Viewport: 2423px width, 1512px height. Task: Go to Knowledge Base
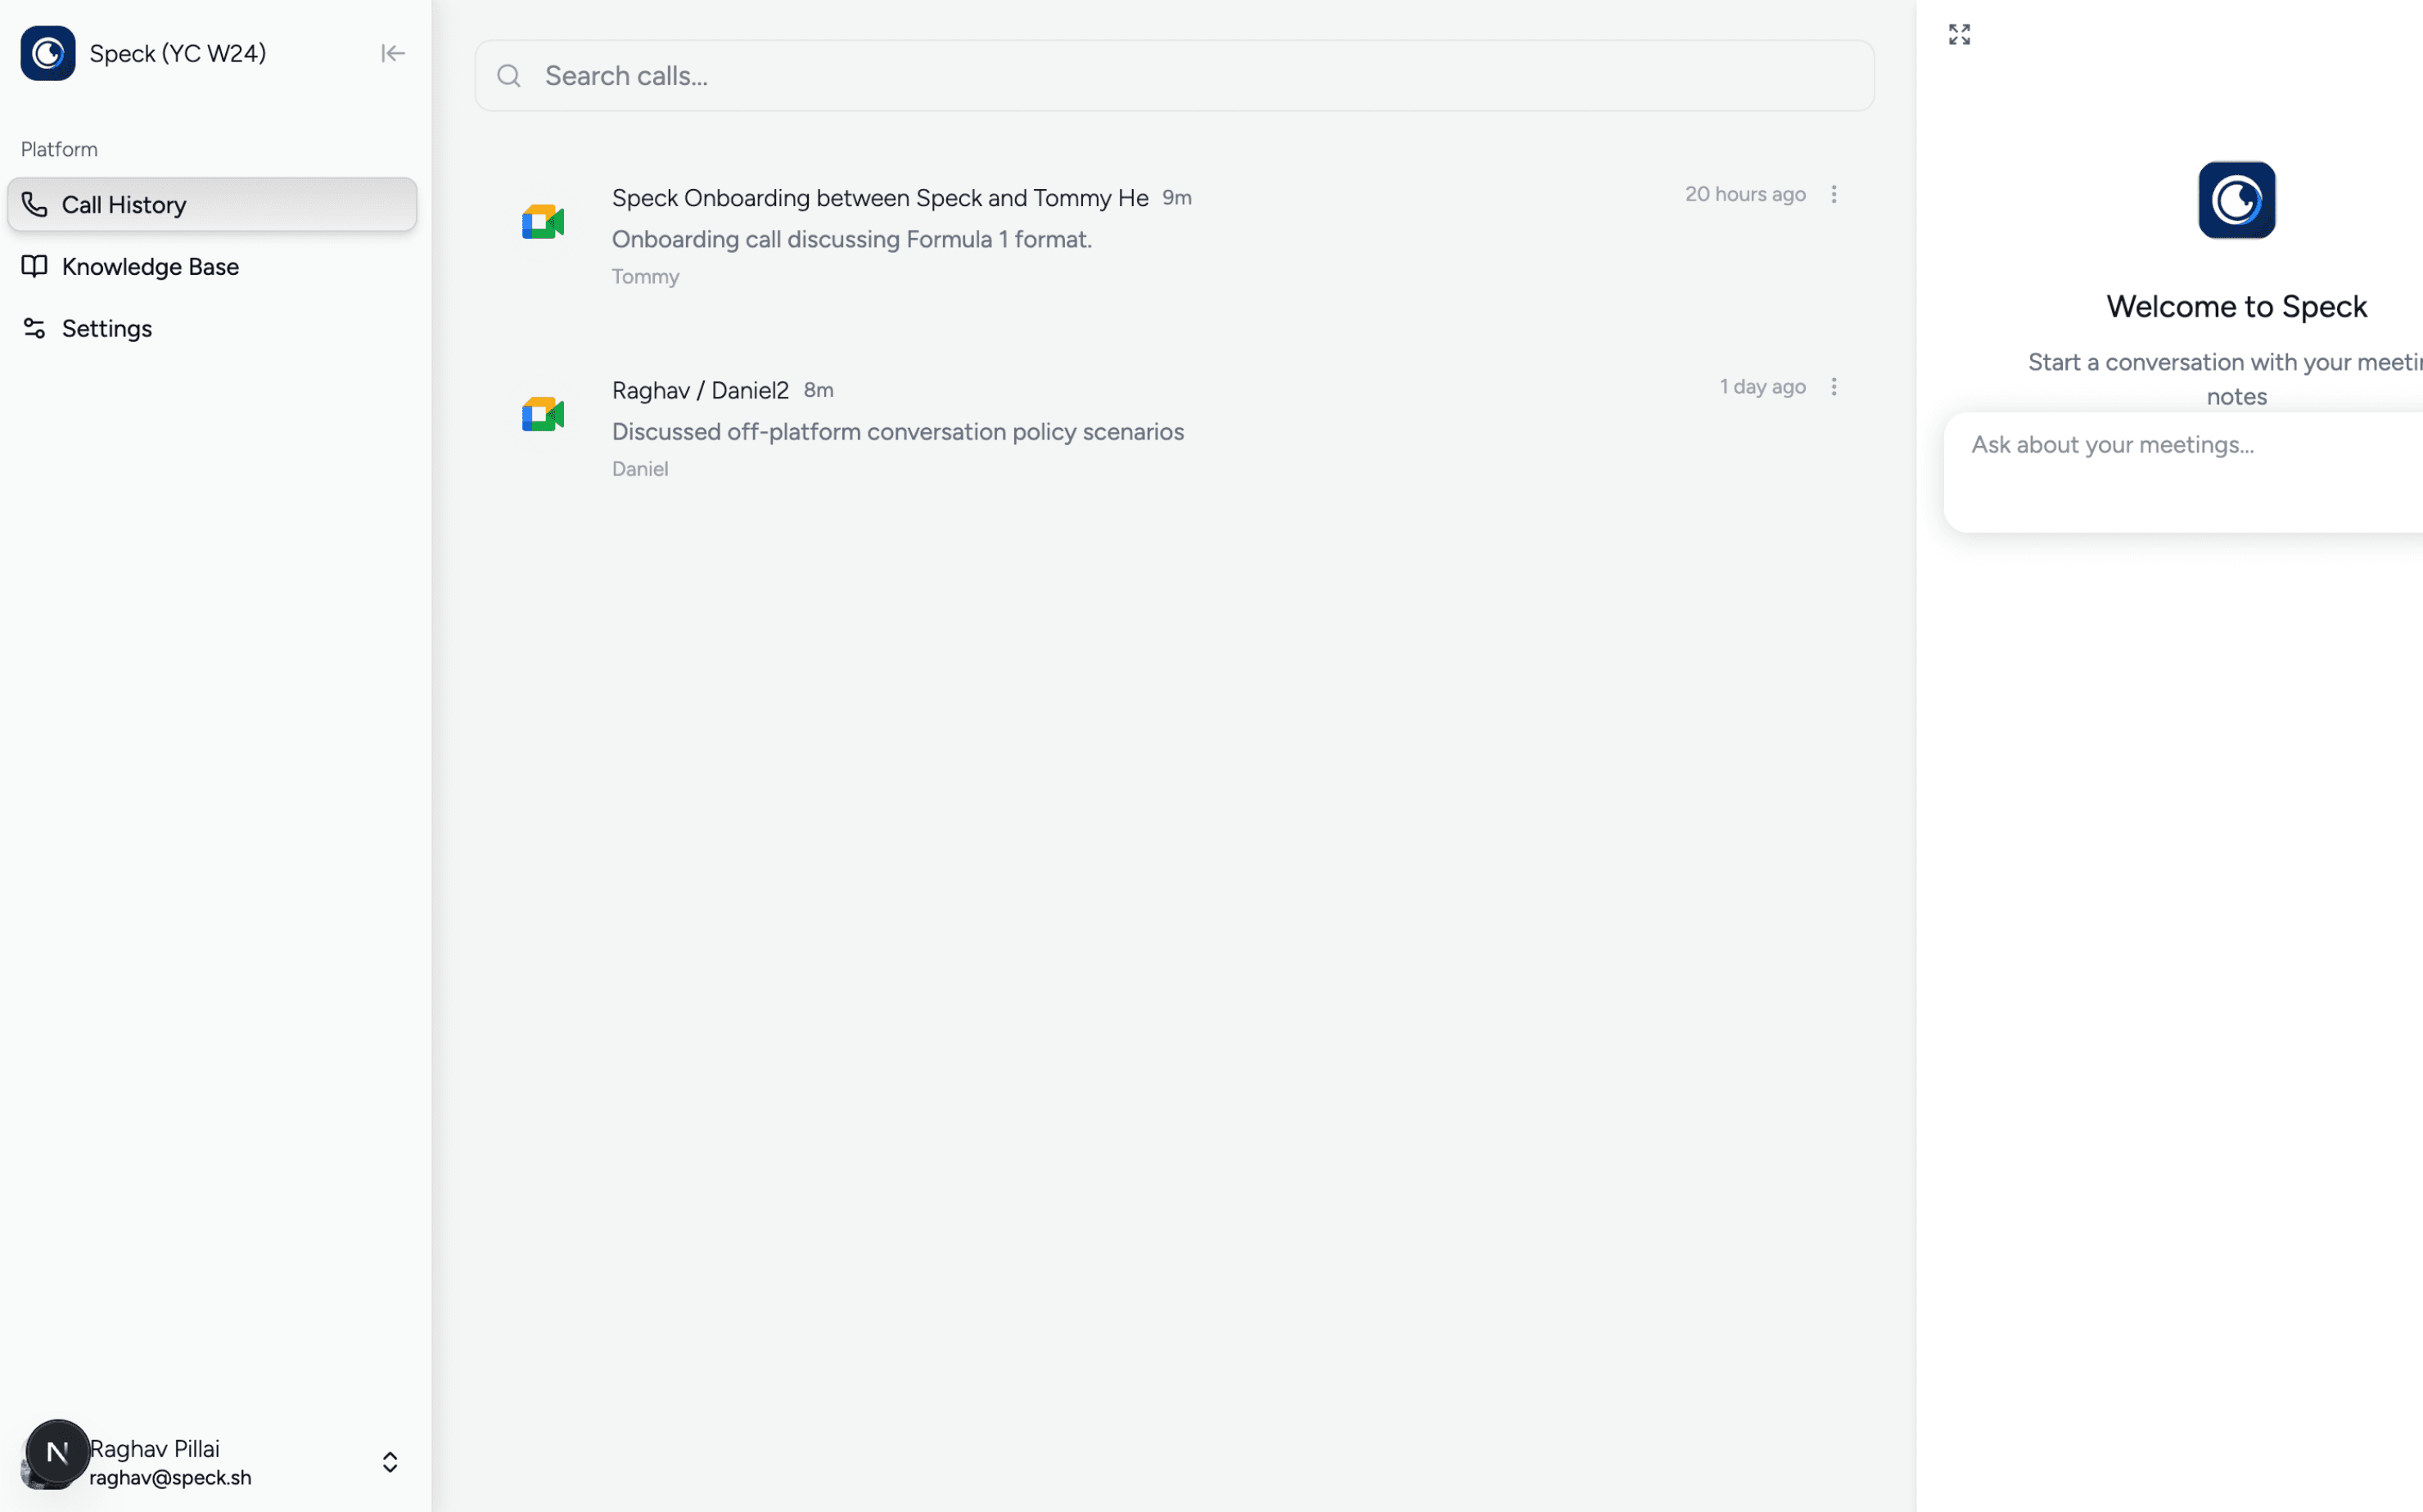[x=150, y=267]
